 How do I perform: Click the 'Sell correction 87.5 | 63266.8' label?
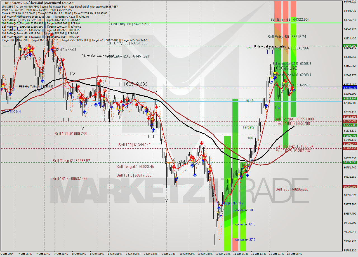[x=292, y=64]
